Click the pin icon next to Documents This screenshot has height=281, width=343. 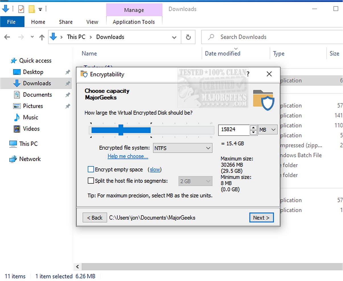coord(68,95)
